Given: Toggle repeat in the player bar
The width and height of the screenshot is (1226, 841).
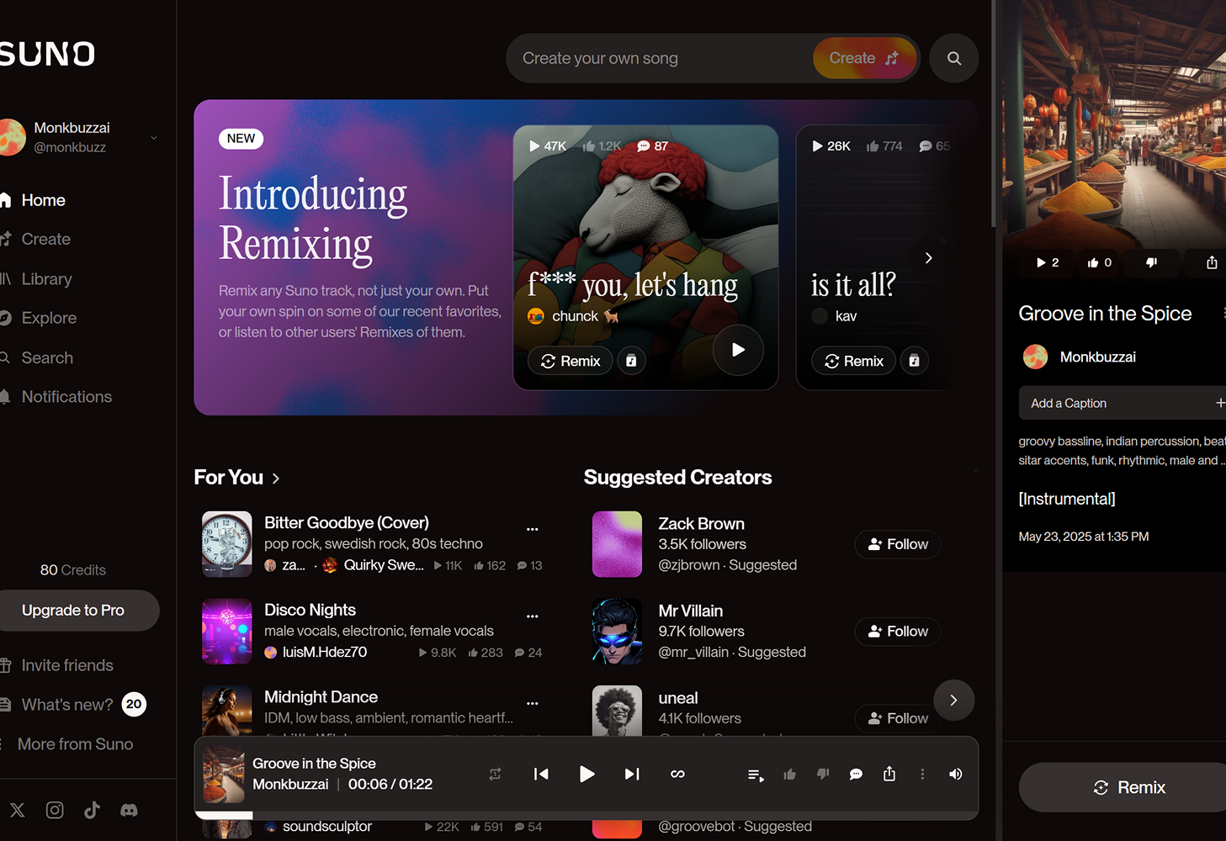Looking at the screenshot, I should pos(496,774).
